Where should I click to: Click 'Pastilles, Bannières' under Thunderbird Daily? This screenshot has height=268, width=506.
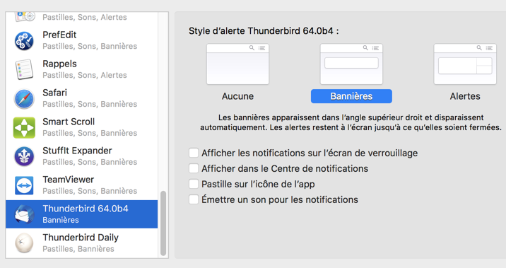click(x=78, y=249)
